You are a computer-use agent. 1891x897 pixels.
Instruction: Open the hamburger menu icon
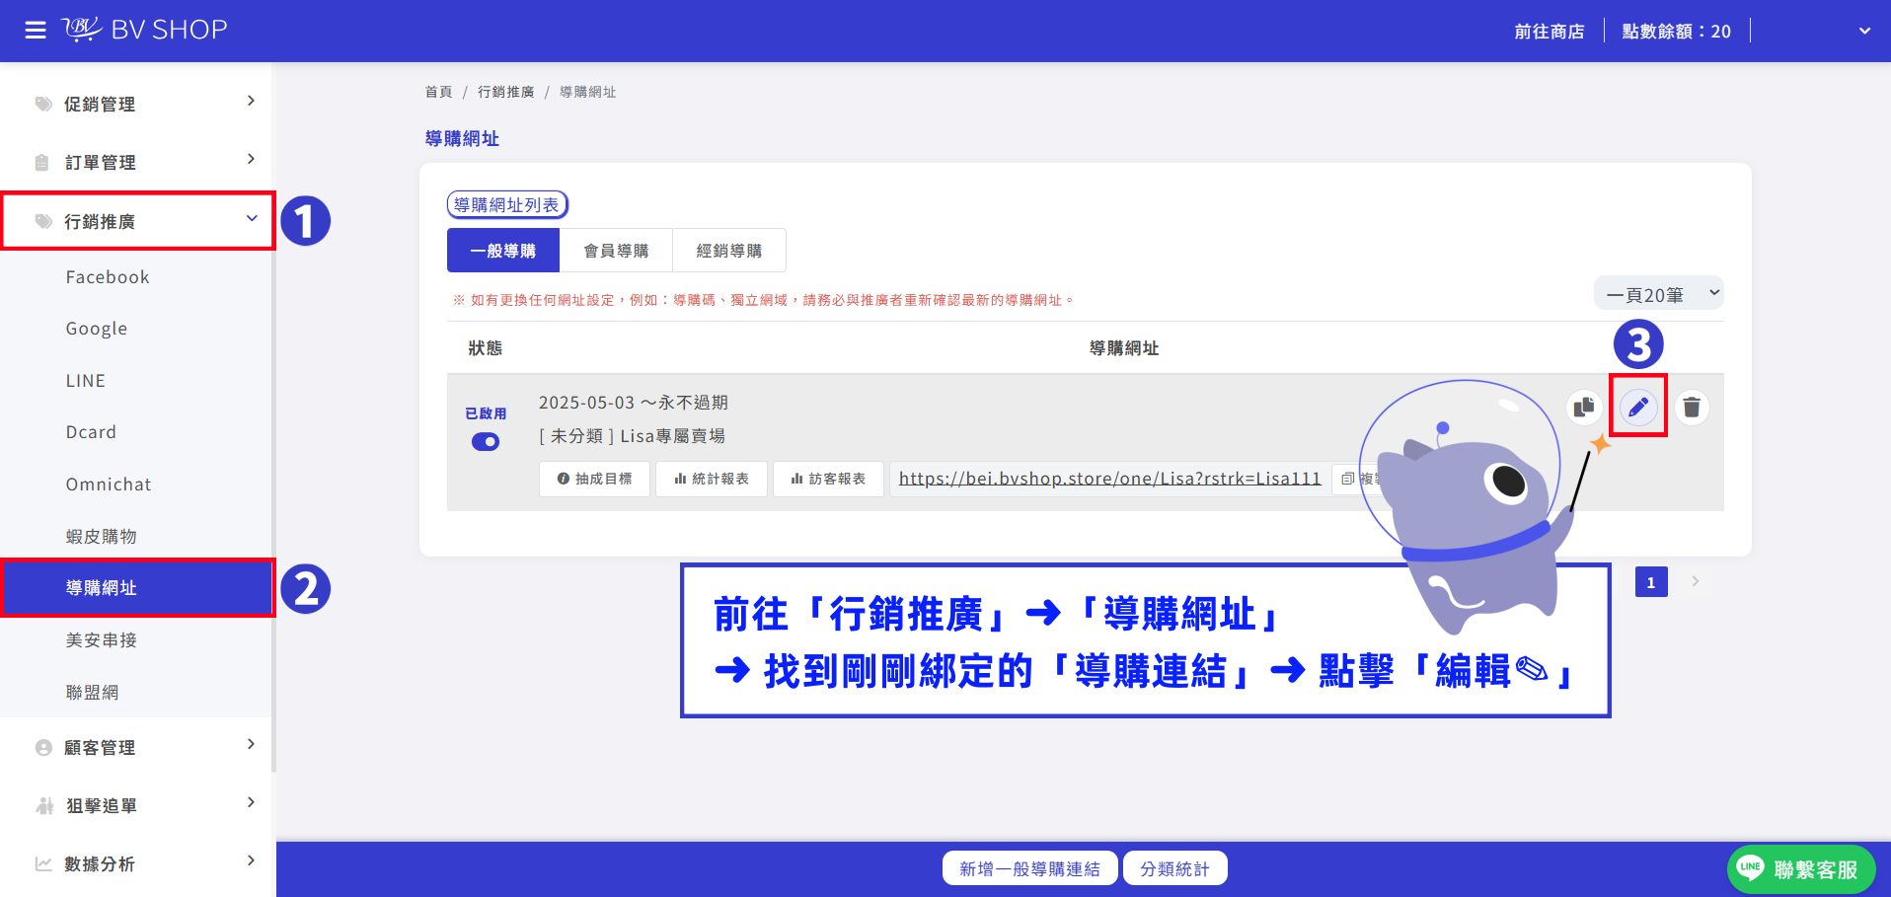(x=36, y=31)
